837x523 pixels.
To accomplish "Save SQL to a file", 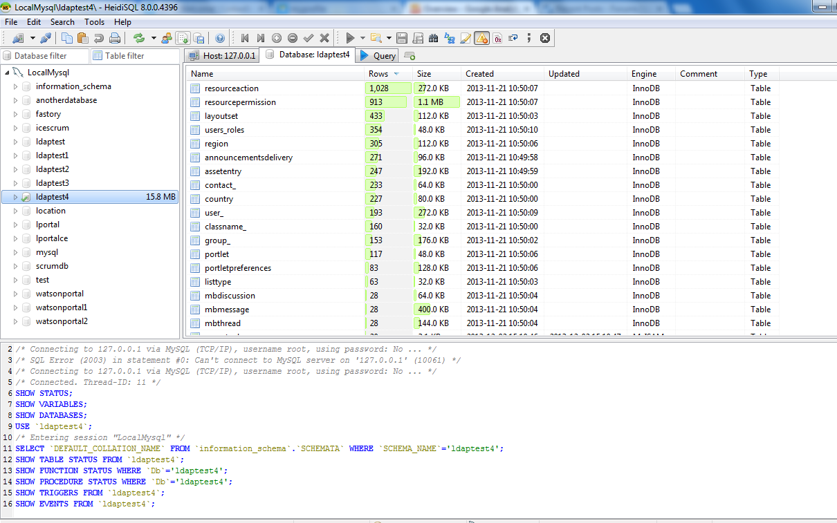I will (x=401, y=38).
